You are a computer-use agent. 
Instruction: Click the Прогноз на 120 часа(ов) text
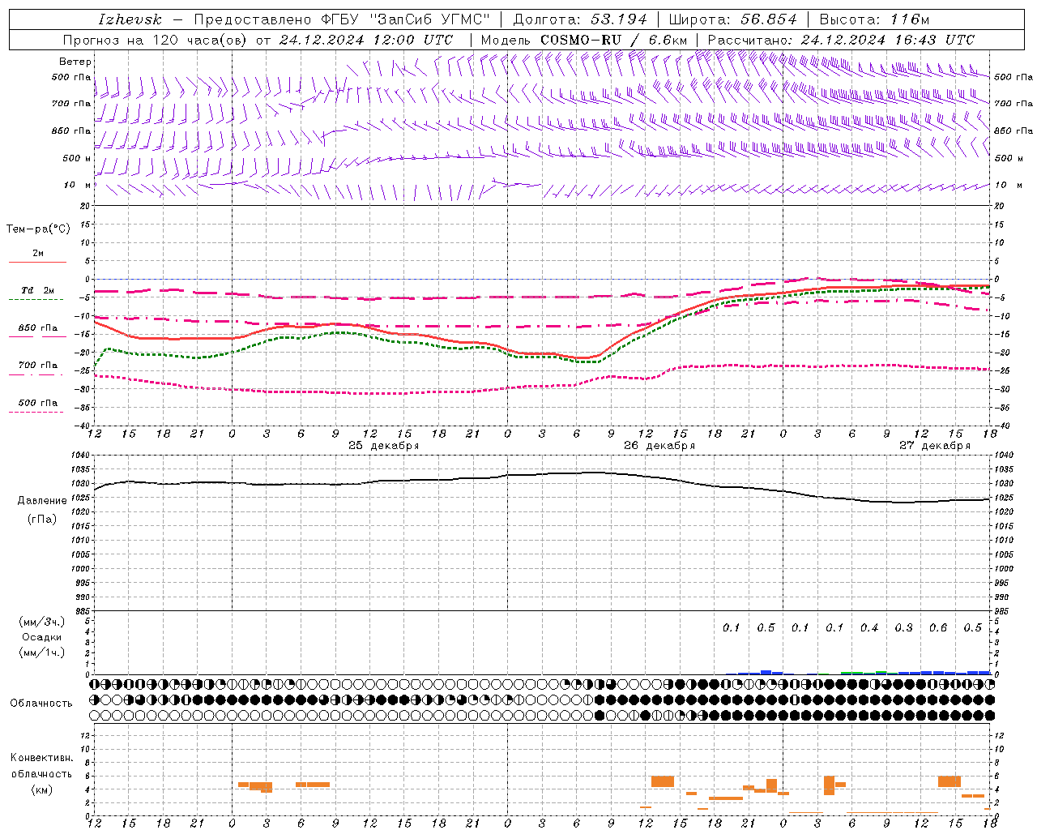(156, 40)
